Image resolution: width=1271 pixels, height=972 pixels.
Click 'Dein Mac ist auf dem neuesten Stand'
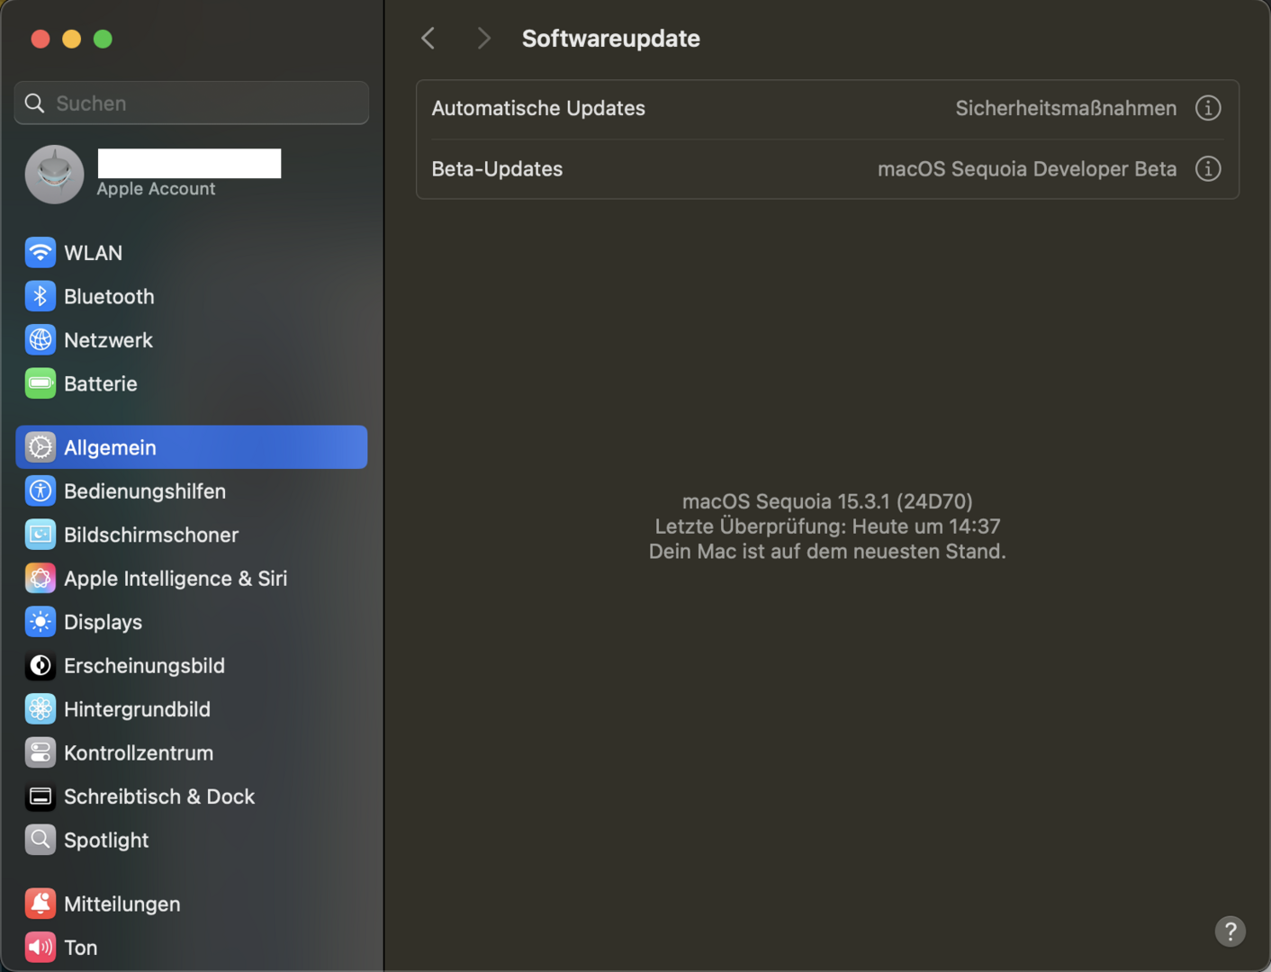tap(827, 552)
